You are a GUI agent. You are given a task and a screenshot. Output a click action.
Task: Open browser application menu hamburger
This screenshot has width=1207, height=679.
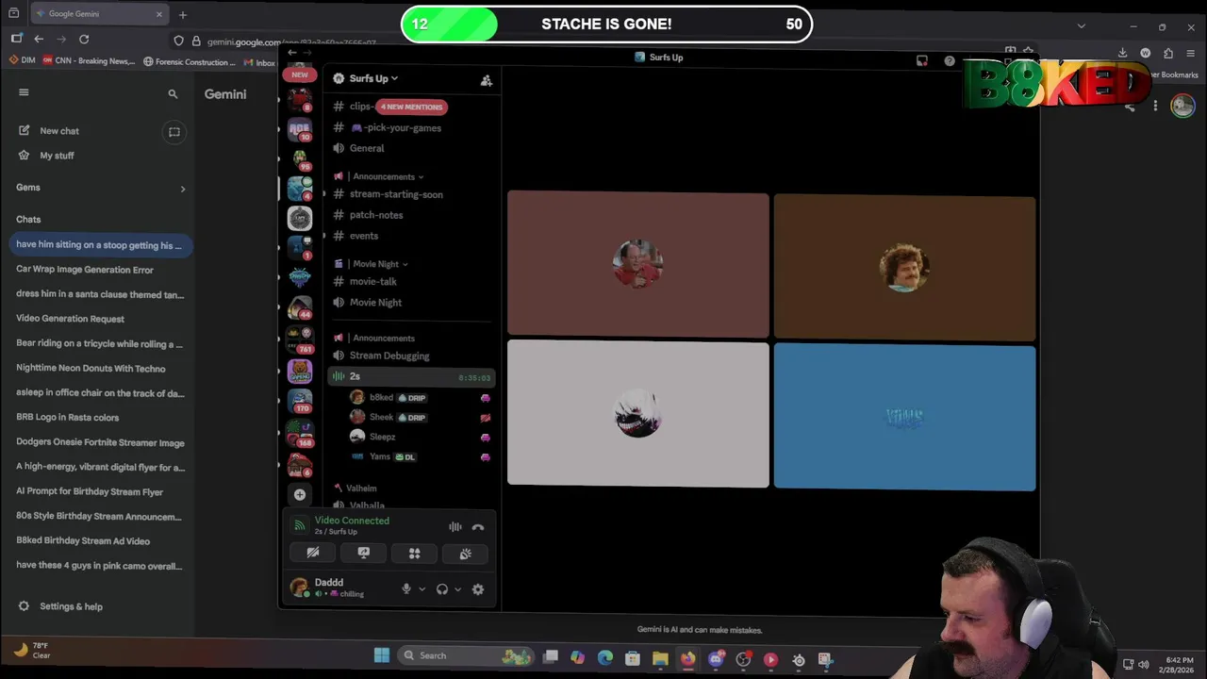point(1191,54)
